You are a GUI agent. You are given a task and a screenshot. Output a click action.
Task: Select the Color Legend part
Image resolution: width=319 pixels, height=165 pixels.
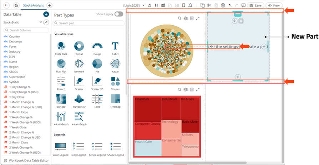pos(60,149)
